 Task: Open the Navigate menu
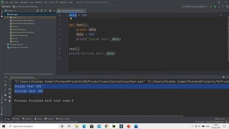(24, 2)
